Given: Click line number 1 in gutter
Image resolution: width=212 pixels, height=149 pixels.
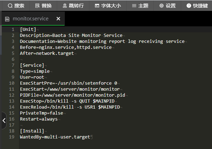Looking at the screenshot, I should pos(13,30).
